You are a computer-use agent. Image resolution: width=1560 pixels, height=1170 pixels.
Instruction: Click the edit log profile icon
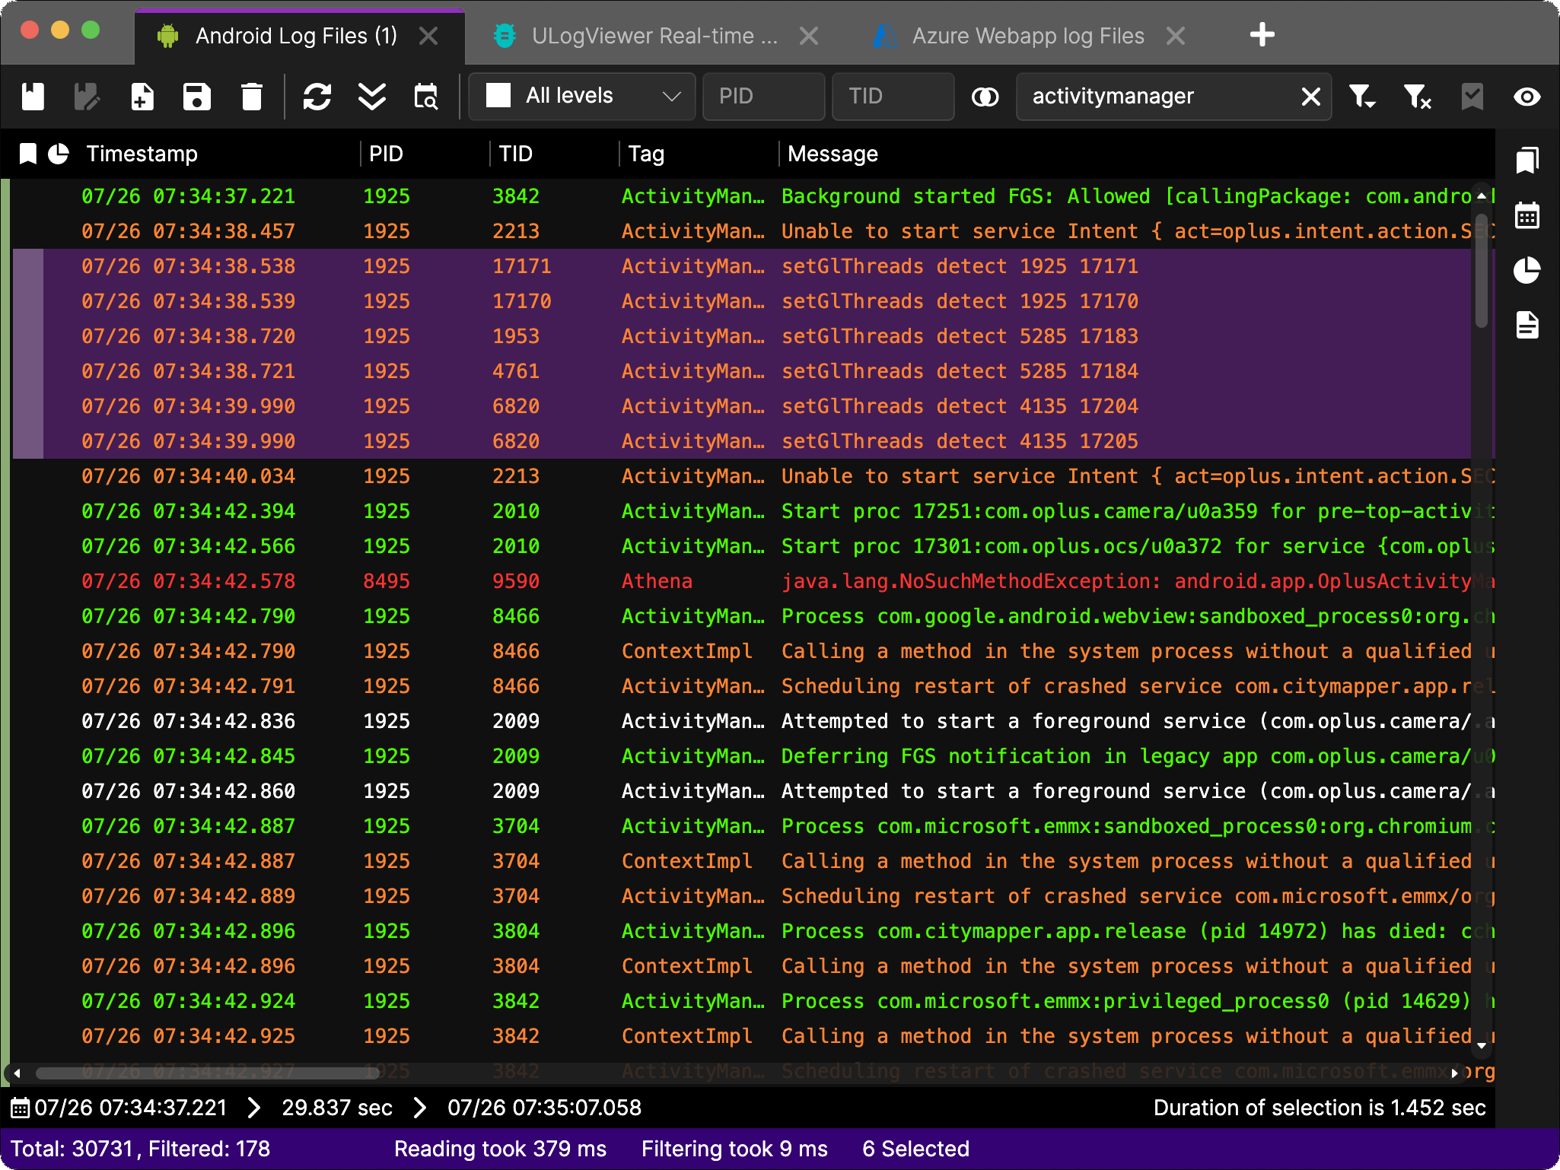[88, 97]
